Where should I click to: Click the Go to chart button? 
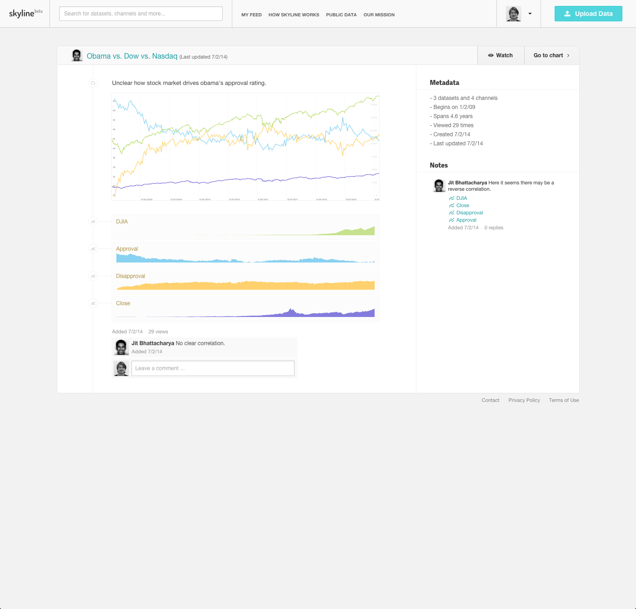pos(551,55)
